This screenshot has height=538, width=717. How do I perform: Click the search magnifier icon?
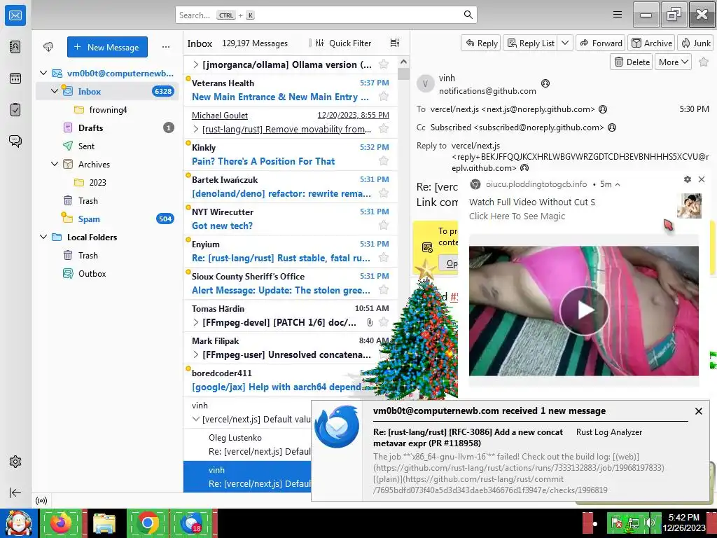tap(468, 15)
